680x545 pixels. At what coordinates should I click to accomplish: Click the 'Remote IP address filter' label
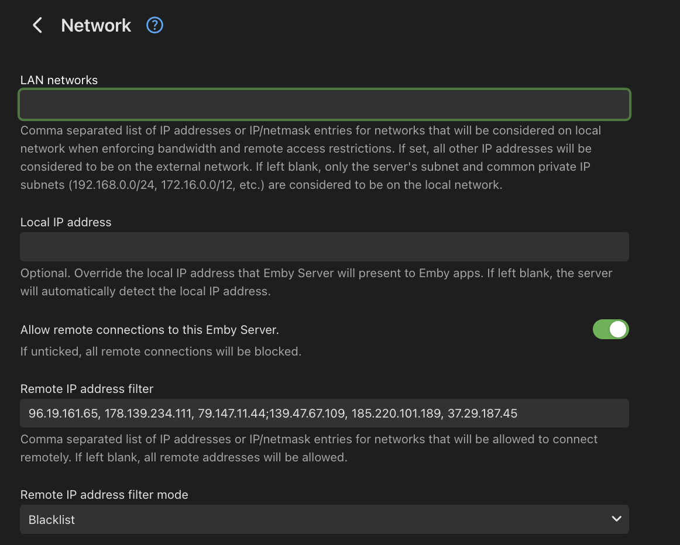point(87,388)
